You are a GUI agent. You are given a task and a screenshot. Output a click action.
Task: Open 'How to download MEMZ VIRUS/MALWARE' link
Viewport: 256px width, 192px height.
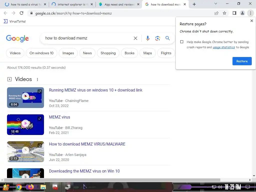87,144
